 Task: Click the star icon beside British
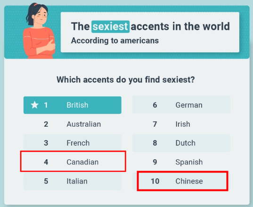pyautogui.click(x=34, y=105)
